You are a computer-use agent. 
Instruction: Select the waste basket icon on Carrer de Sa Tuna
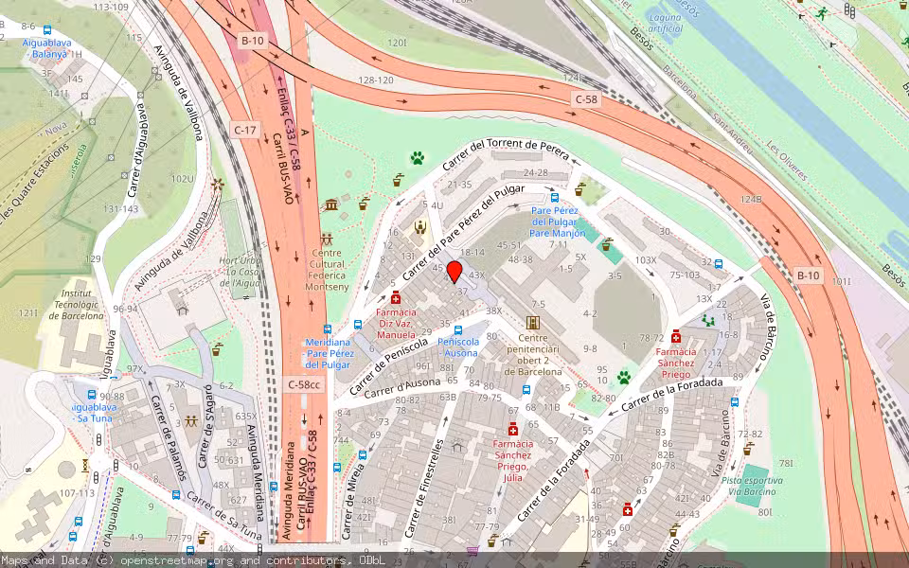pyautogui.click(x=202, y=539)
